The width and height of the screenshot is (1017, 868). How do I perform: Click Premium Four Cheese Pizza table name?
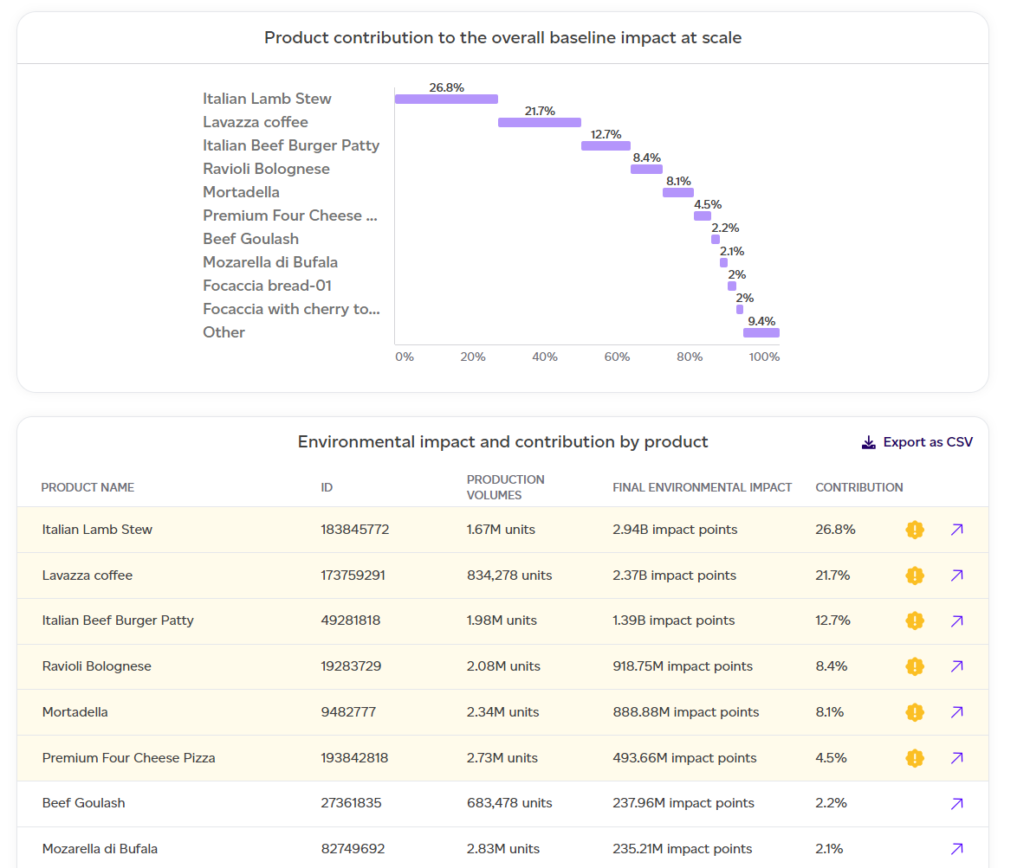click(x=128, y=758)
